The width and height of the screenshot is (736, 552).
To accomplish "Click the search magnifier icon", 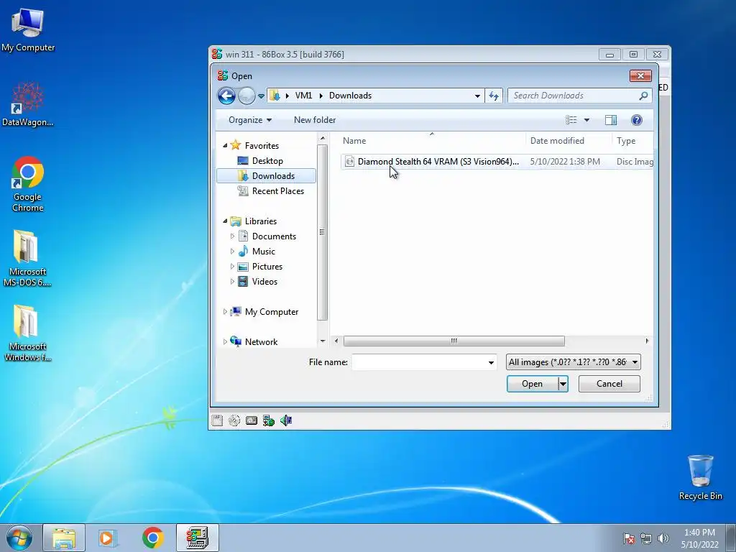I will [x=643, y=96].
